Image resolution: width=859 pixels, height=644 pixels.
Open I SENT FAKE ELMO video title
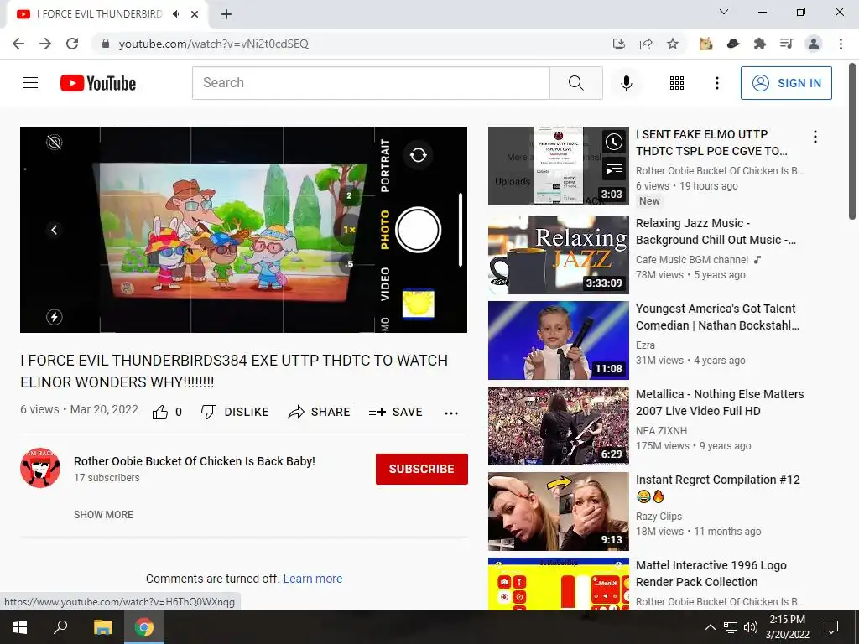(711, 143)
